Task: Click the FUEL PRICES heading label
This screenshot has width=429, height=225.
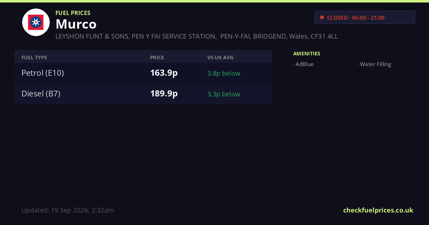Action: [73, 13]
